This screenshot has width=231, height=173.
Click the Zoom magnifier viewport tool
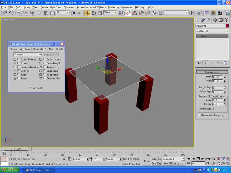[214, 159]
